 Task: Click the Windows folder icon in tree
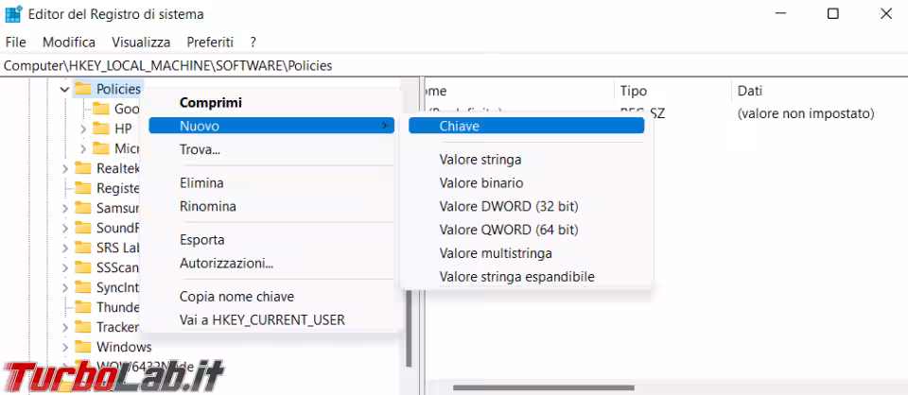(x=83, y=347)
